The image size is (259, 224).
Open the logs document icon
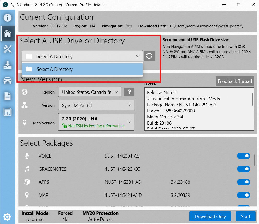click(x=7, y=96)
